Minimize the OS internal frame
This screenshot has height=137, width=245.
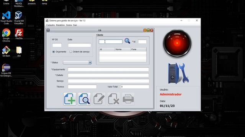pos(145,30)
